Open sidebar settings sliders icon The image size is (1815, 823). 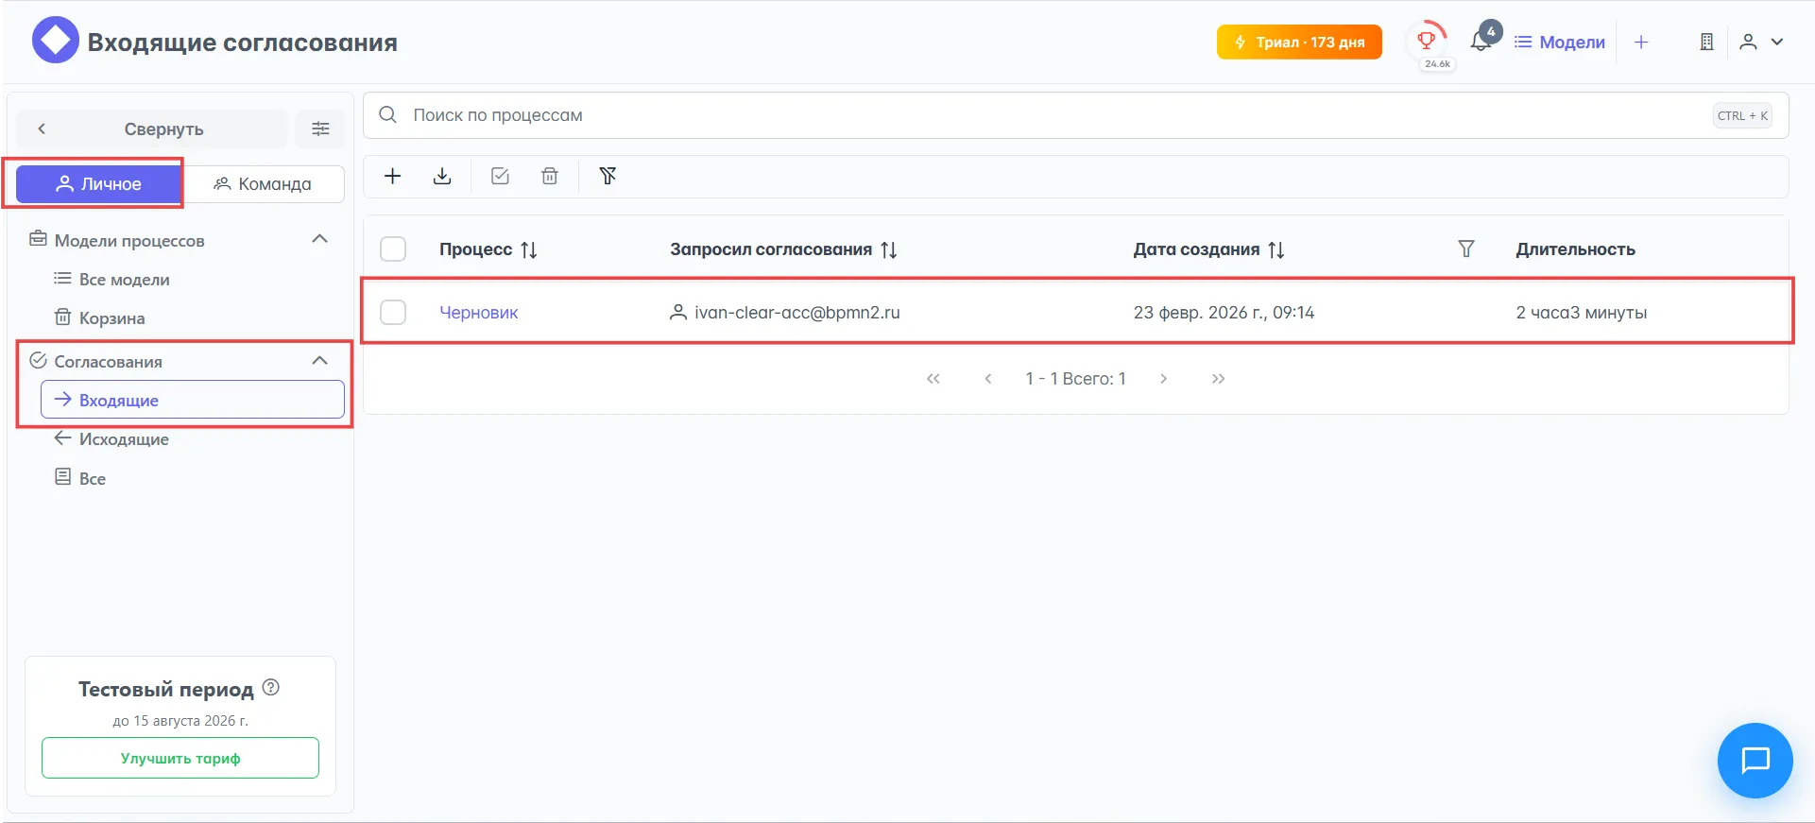pos(320,129)
